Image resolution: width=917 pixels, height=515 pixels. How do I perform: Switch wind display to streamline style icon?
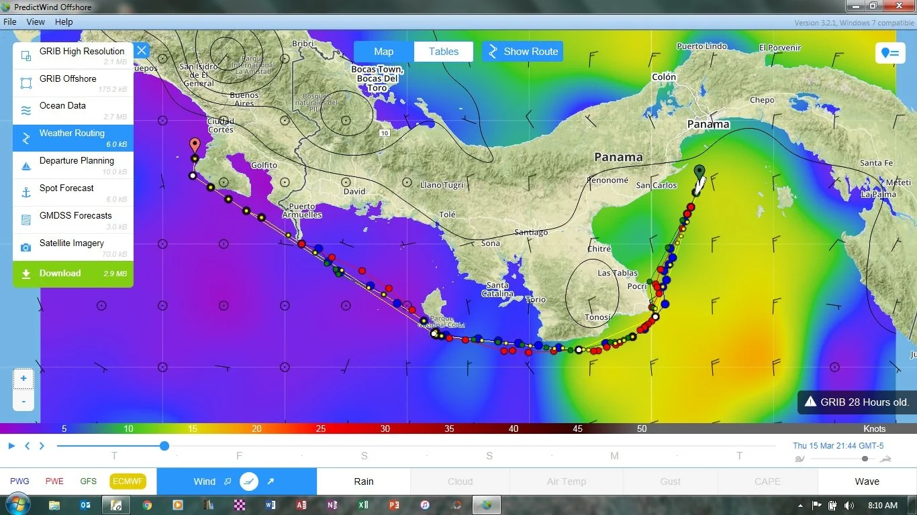228,481
